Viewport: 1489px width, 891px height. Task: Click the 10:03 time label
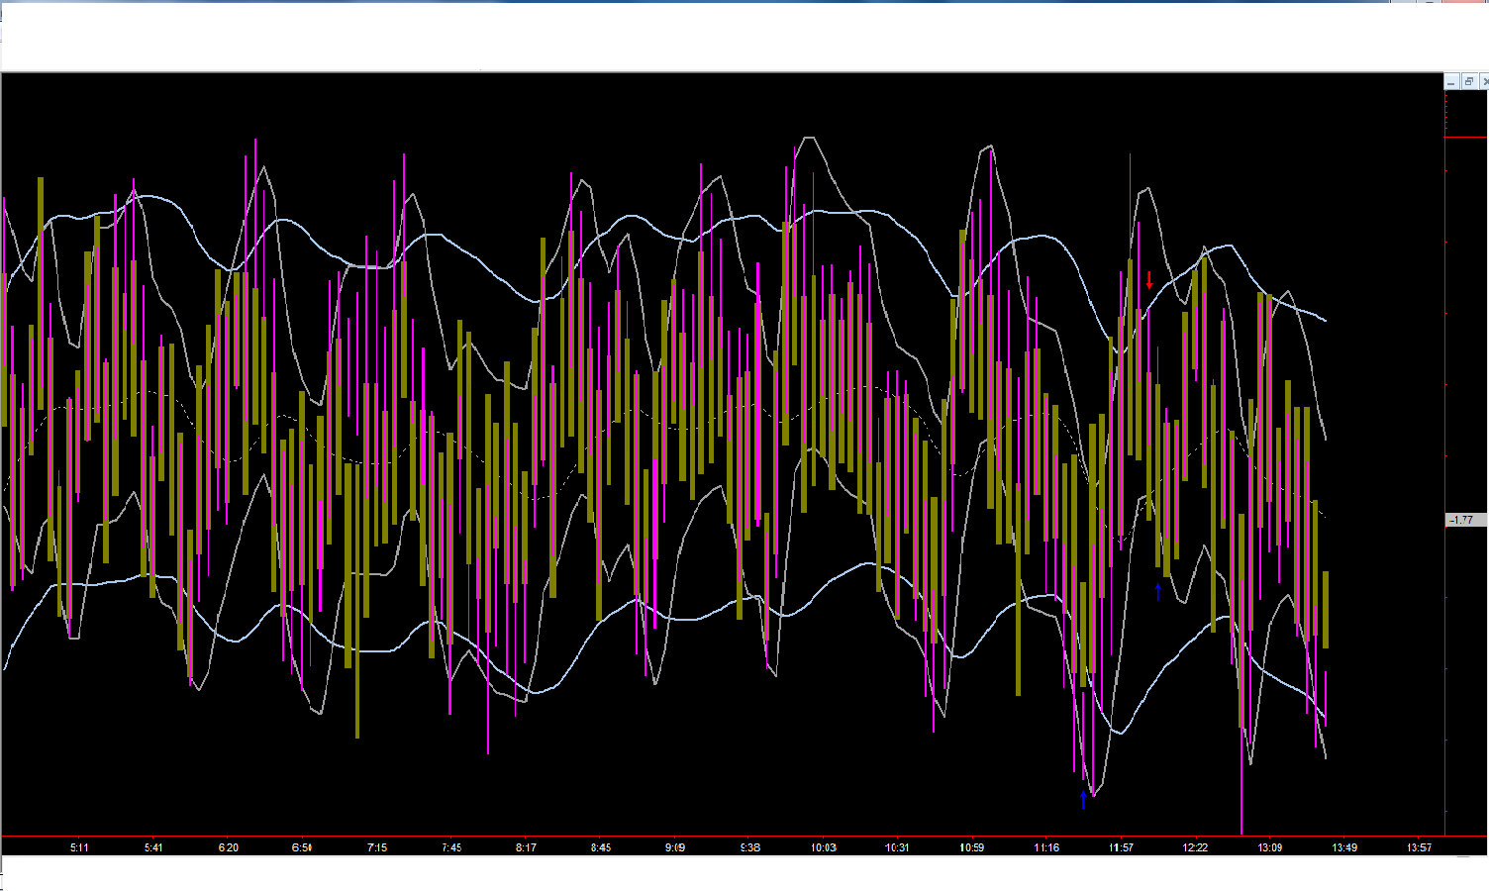click(x=824, y=847)
